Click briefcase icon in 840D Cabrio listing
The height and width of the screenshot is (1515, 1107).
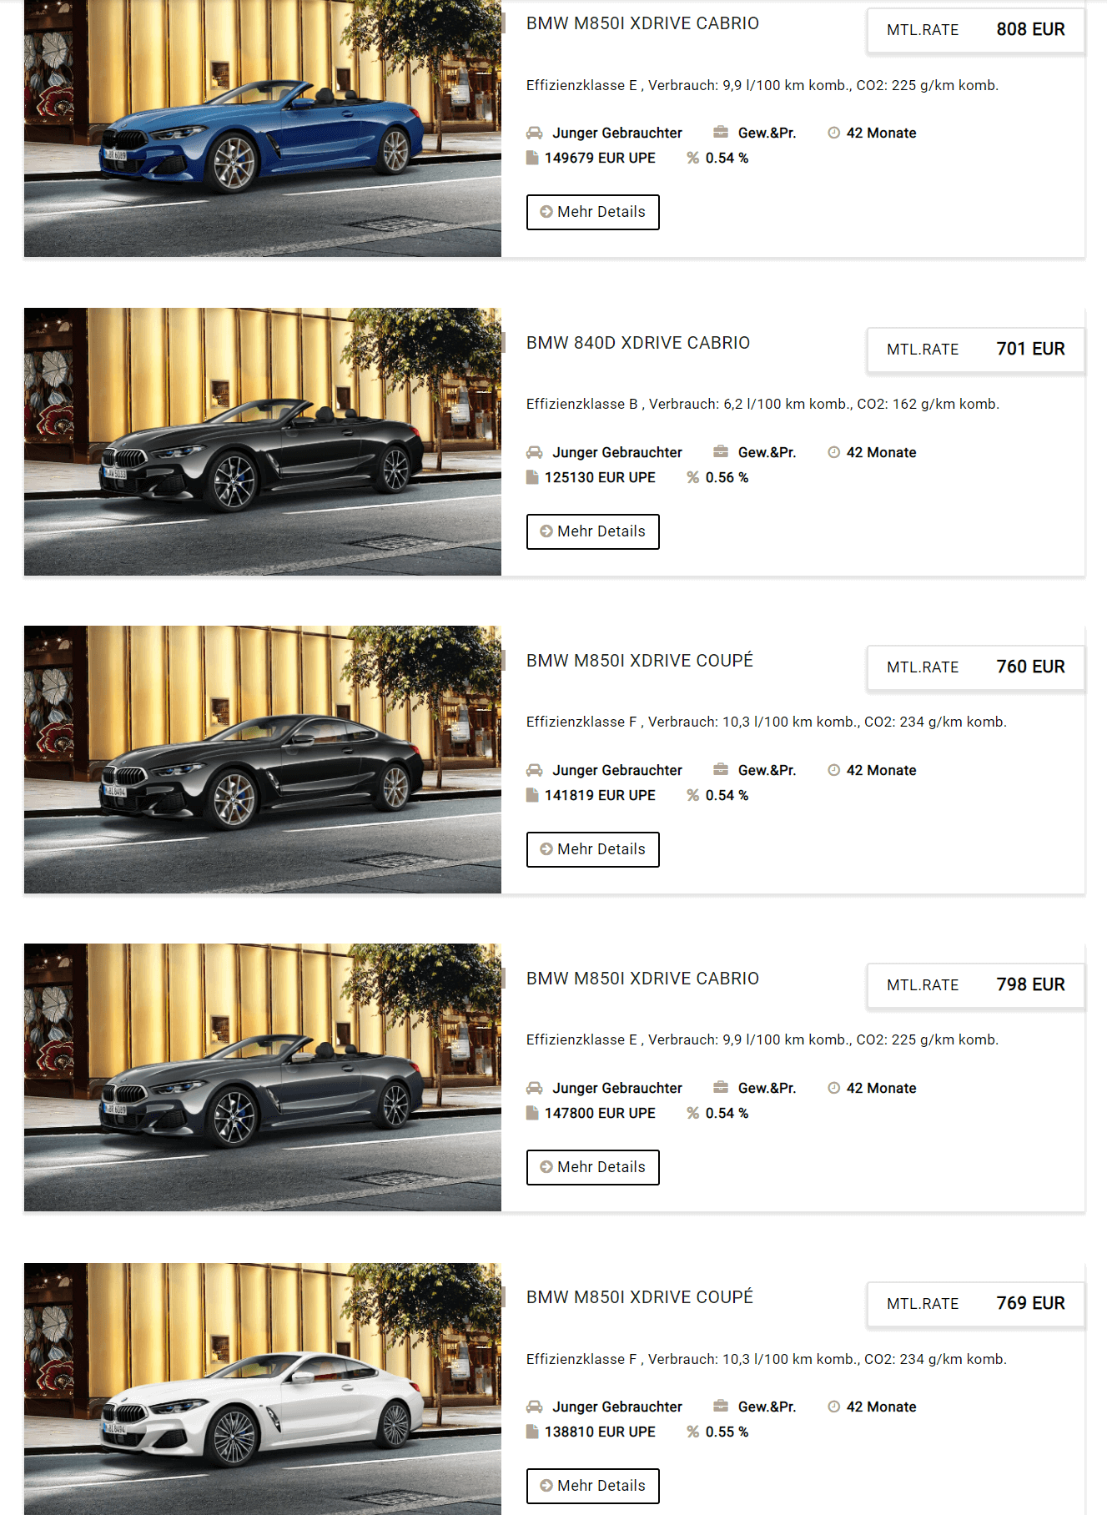721,451
